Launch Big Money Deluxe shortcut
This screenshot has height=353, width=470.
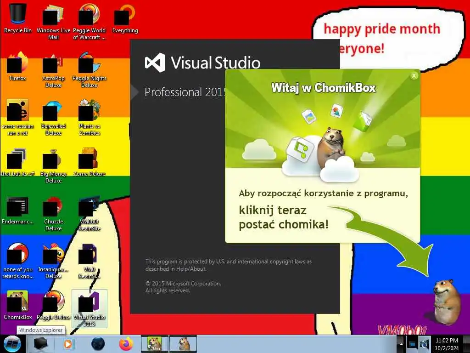(x=53, y=165)
